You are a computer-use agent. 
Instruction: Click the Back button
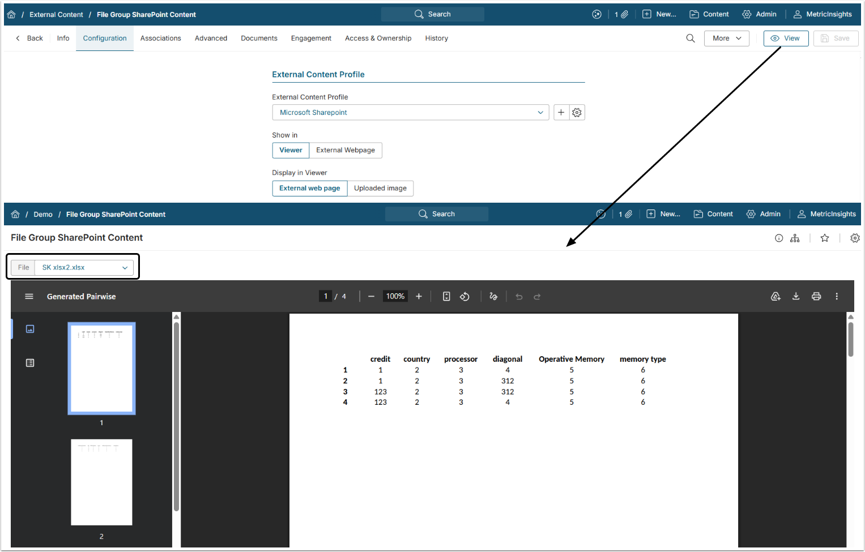click(x=29, y=38)
